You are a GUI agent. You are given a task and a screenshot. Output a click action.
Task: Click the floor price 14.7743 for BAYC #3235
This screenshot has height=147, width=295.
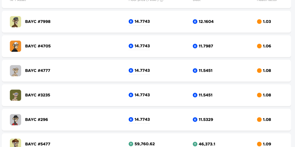142,95
